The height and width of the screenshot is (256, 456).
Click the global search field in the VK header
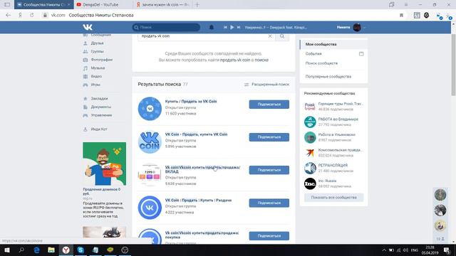166,27
